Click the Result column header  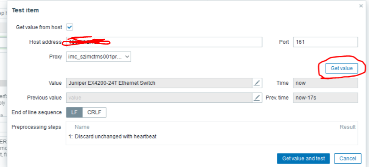pyautogui.click(x=348, y=127)
